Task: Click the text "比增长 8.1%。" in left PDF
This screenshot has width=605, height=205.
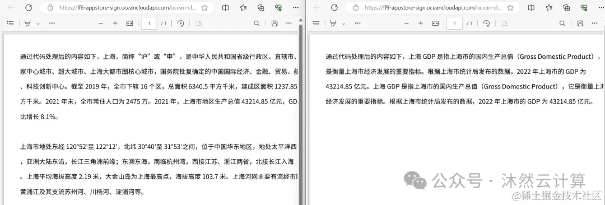Action: click(x=39, y=116)
